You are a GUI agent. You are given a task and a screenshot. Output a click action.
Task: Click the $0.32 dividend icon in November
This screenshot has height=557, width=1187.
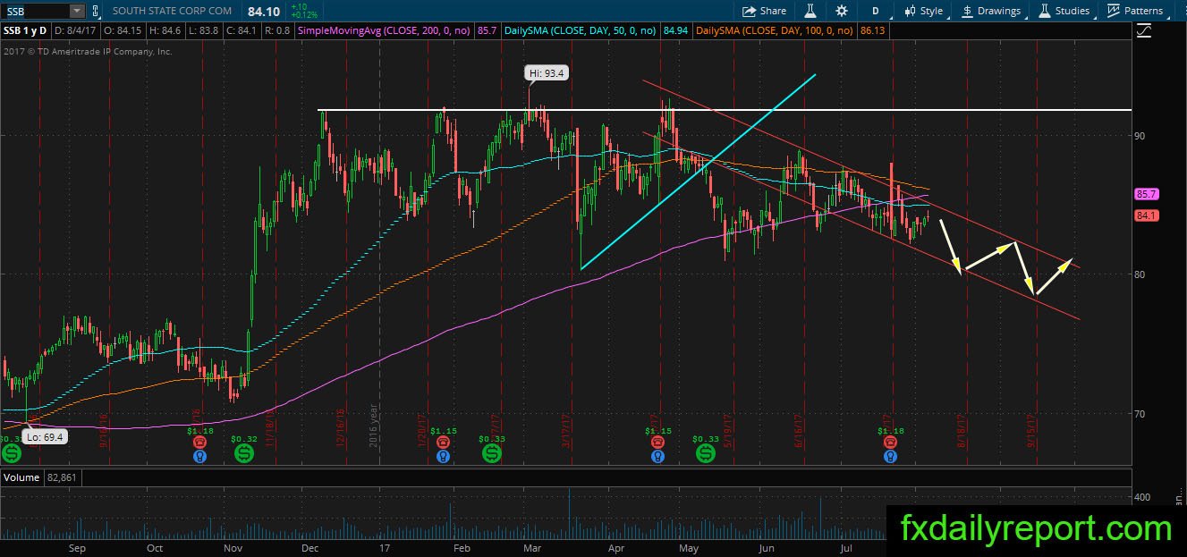243,453
